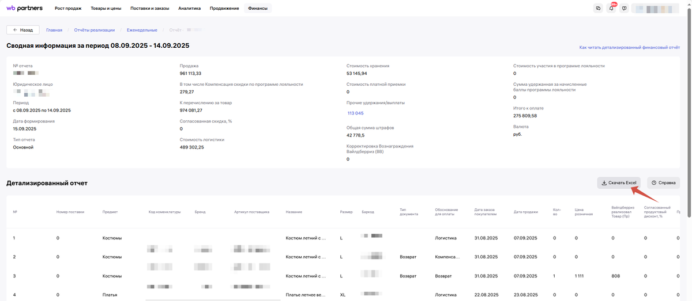Screen dimensions: 692x301
Task: Click the Артикул поставщика column header
Action: 251,212
